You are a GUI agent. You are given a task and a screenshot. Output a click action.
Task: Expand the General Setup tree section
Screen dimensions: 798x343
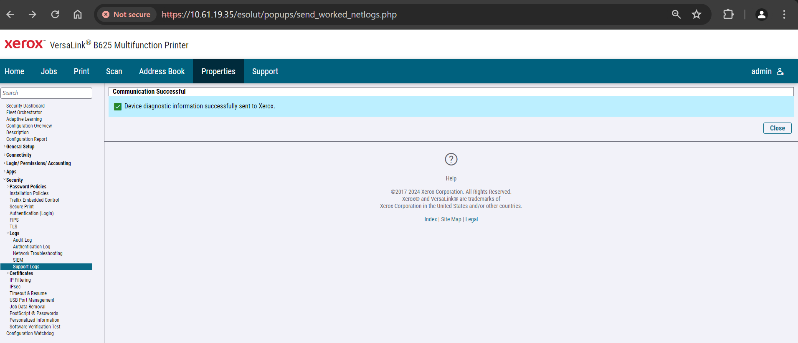tap(20, 147)
